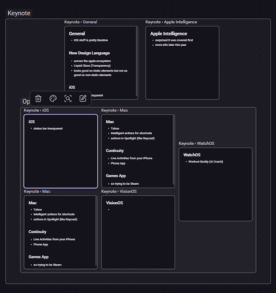Select the VisionOS card heading
This screenshot has width=276, height=293.
click(x=114, y=203)
